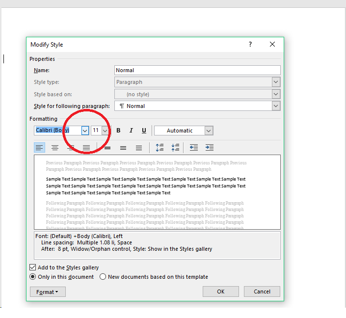Toggle Italic formatting button
This screenshot has height=318, width=346.
pos(131,131)
